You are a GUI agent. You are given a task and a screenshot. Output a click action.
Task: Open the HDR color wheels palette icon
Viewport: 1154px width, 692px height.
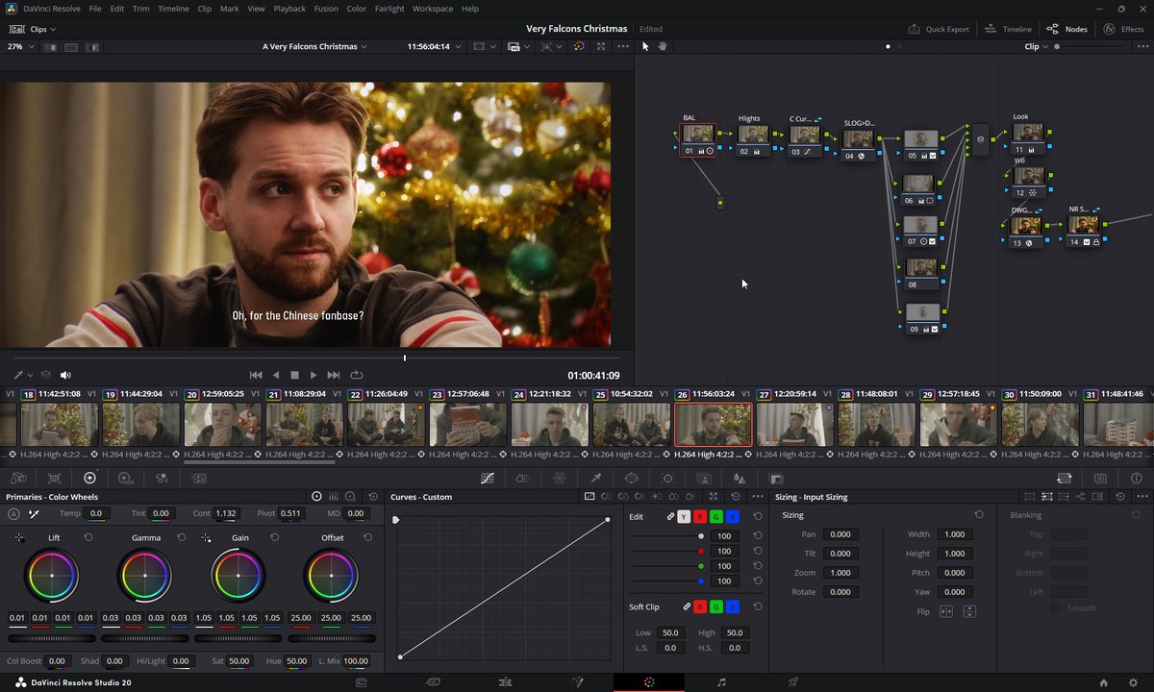[125, 478]
